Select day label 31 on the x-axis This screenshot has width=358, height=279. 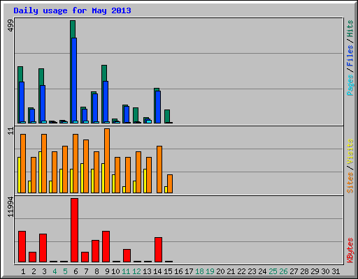(336, 271)
